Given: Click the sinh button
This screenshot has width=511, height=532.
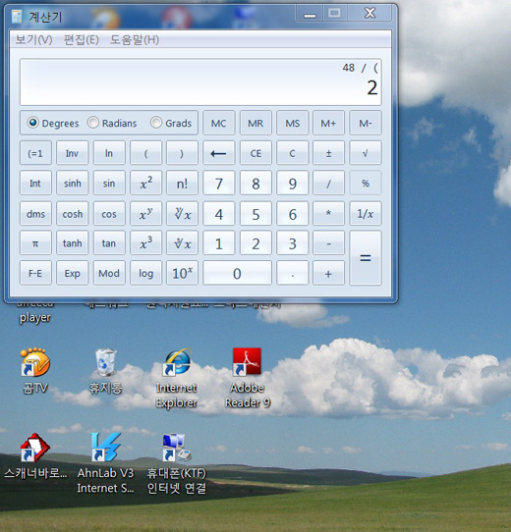Looking at the screenshot, I should coord(72,184).
